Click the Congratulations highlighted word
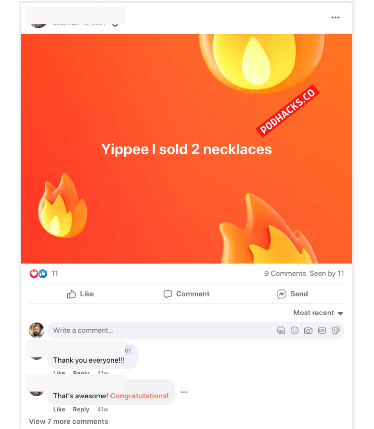 (x=138, y=396)
